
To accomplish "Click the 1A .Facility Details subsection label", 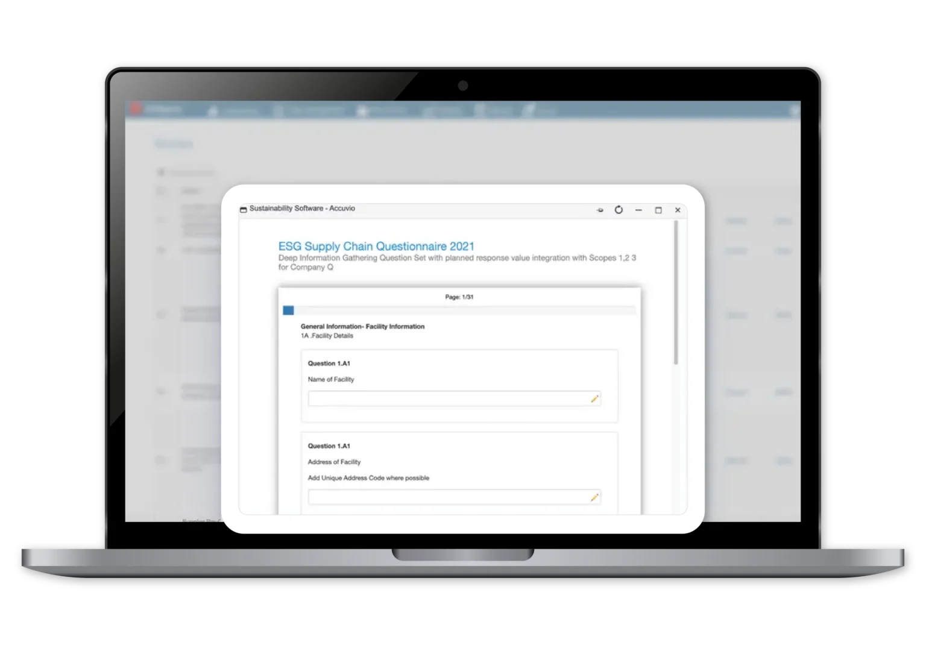I will point(327,336).
